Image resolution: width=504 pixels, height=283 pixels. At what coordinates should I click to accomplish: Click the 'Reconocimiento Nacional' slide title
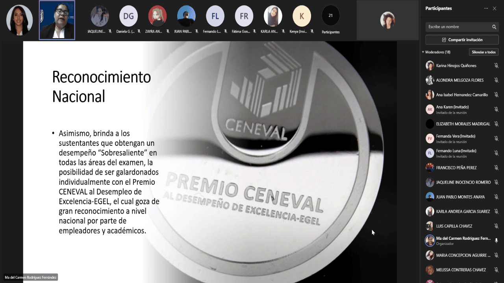(x=102, y=86)
